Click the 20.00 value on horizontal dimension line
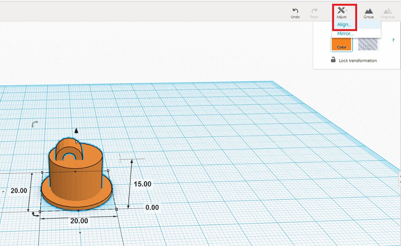Image resolution: width=401 pixels, height=246 pixels. pos(79,221)
